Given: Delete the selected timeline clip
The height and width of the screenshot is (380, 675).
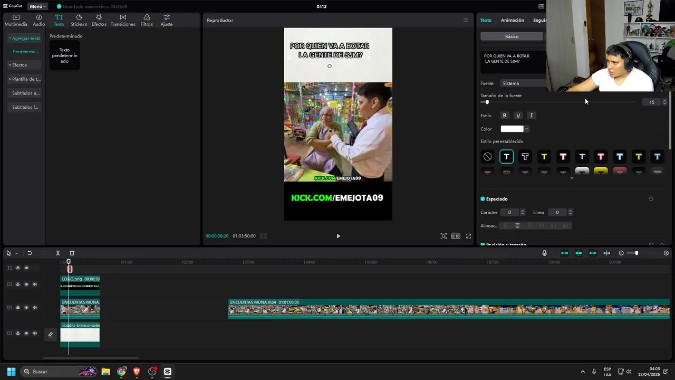Looking at the screenshot, I should point(72,253).
